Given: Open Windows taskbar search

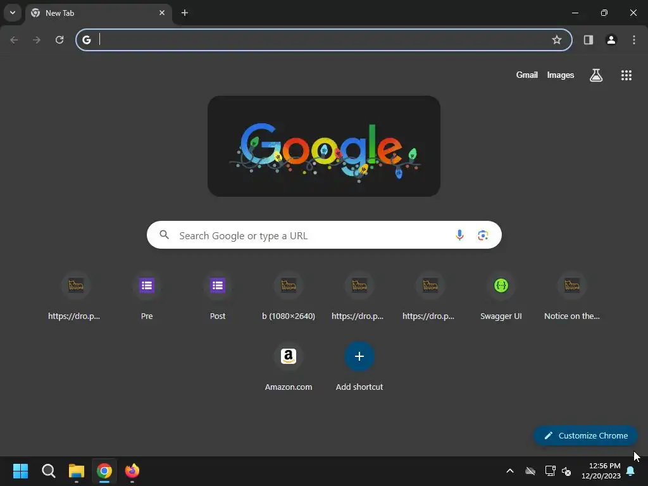Looking at the screenshot, I should tap(48, 471).
